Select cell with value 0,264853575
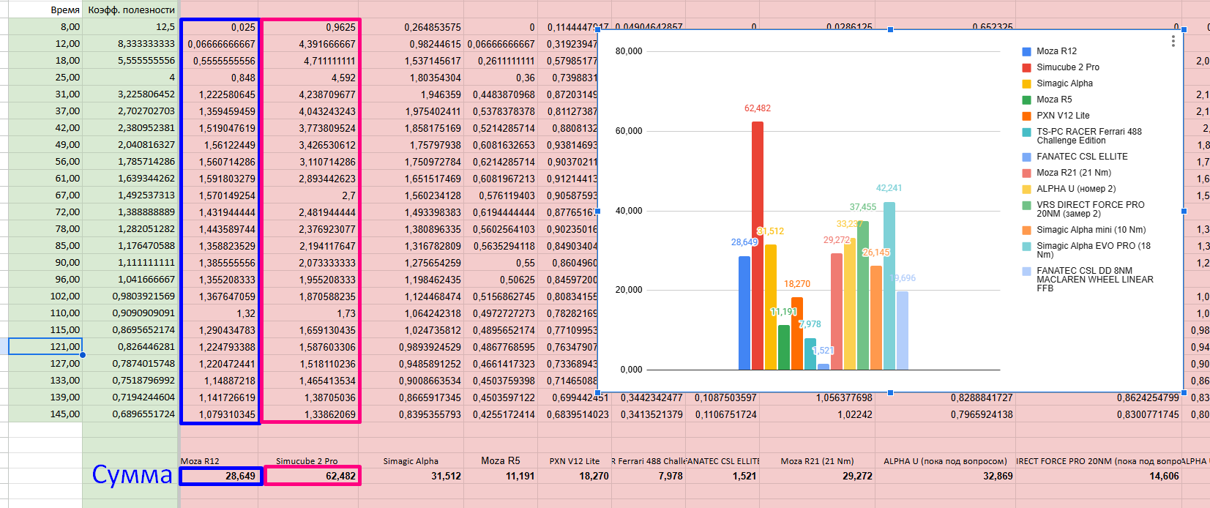This screenshot has width=1210, height=508. click(412, 27)
